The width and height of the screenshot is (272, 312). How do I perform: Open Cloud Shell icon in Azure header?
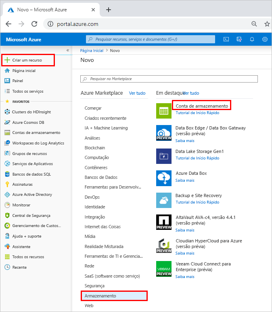[226, 39]
